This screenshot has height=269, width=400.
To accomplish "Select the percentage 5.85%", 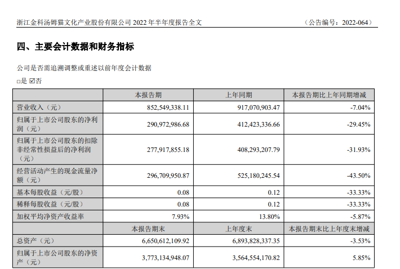I will [362, 258].
